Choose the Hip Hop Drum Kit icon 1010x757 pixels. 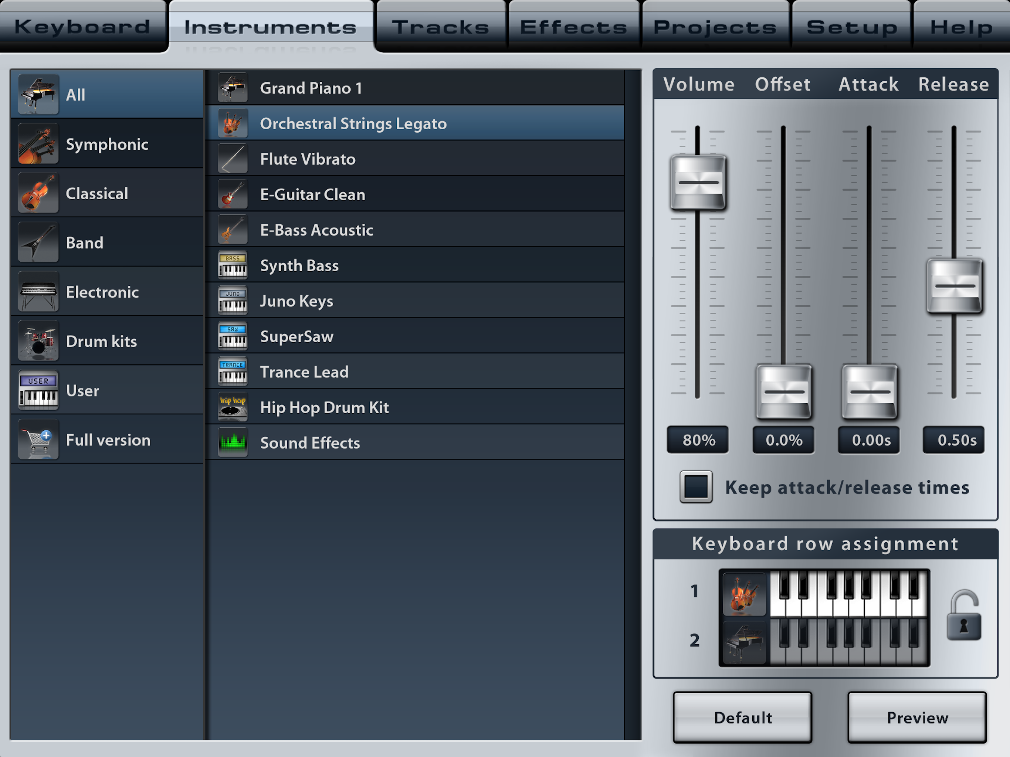(x=233, y=407)
